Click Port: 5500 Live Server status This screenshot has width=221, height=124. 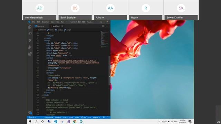coord(86,117)
